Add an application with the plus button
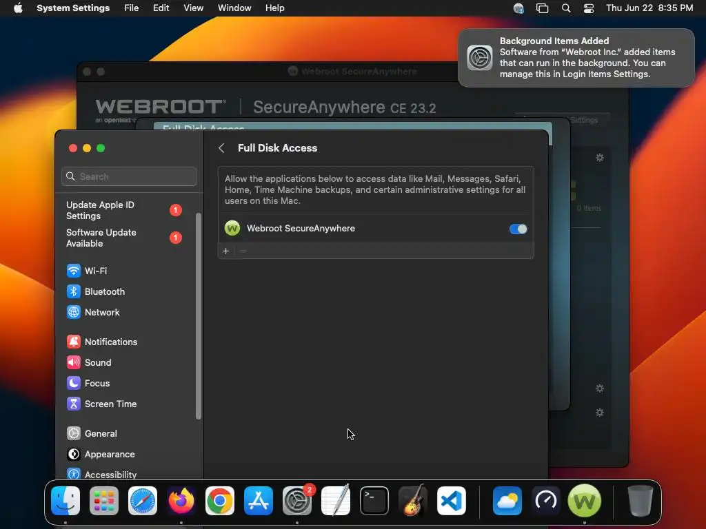 pyautogui.click(x=226, y=251)
